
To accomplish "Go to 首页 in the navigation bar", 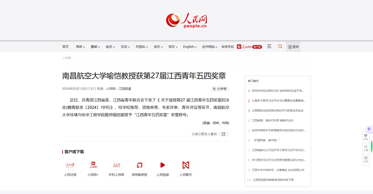I will [x=65, y=47].
